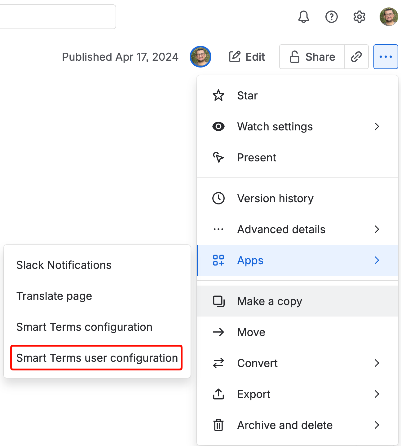The width and height of the screenshot is (401, 446).
Task: Open the help question mark icon
Action: coord(331,17)
